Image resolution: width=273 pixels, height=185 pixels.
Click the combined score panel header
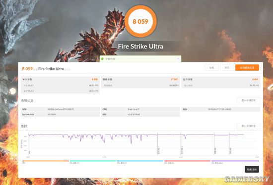pos(221,79)
